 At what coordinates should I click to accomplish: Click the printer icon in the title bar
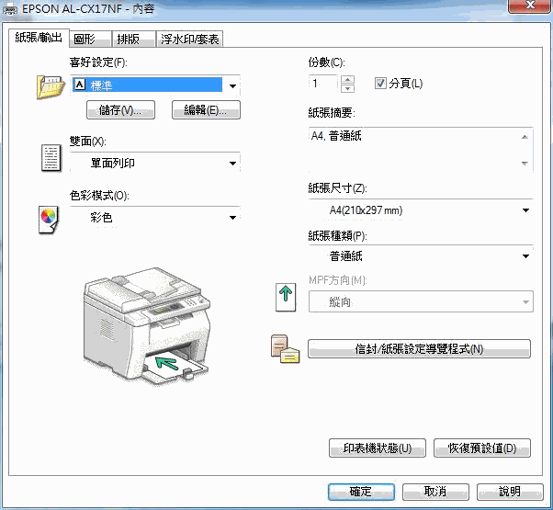coord(9,9)
